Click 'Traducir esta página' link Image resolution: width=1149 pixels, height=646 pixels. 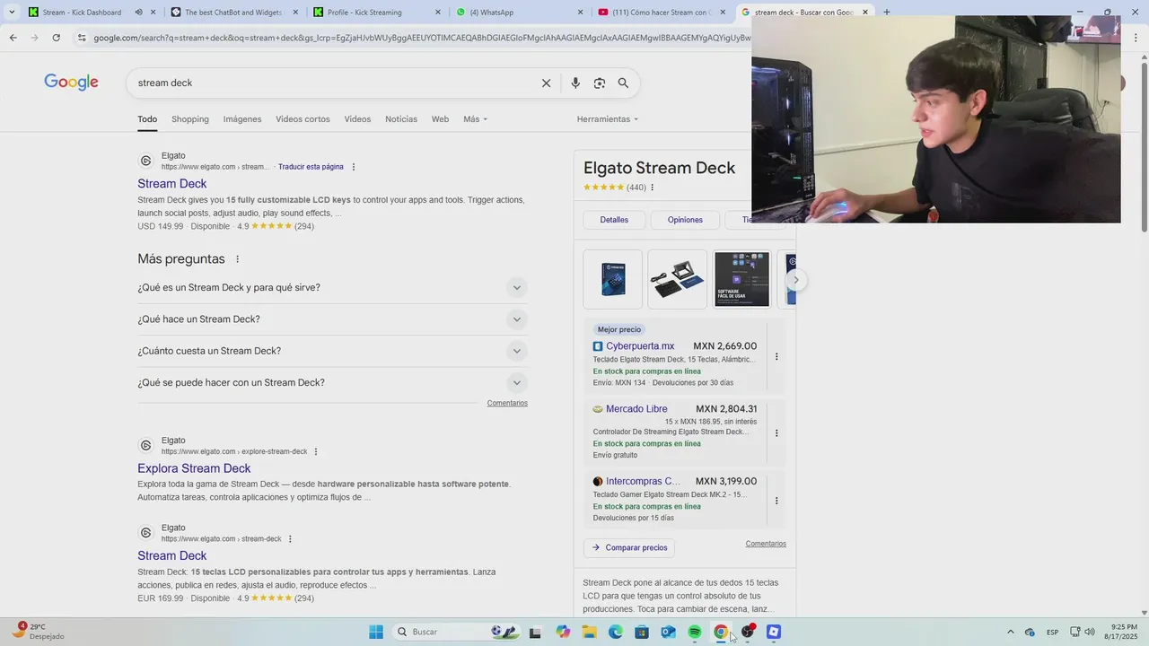tap(311, 167)
